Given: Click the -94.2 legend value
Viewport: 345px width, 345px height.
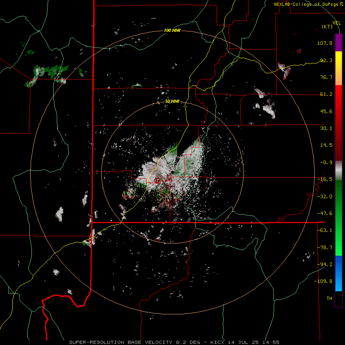Looking at the screenshot, I should (325, 264).
